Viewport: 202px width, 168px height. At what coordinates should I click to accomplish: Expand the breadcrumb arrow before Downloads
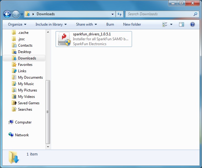tap(33, 14)
